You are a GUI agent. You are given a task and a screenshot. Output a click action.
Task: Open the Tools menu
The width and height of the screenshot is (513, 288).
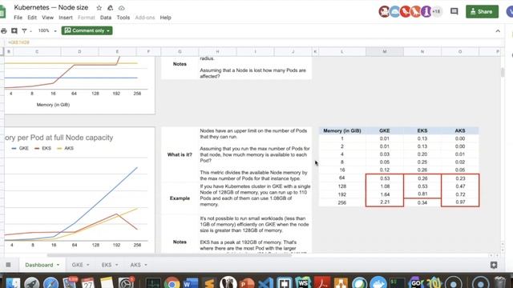tap(123, 18)
